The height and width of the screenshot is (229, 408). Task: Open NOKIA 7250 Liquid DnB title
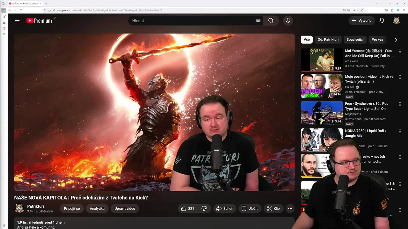[x=366, y=133]
